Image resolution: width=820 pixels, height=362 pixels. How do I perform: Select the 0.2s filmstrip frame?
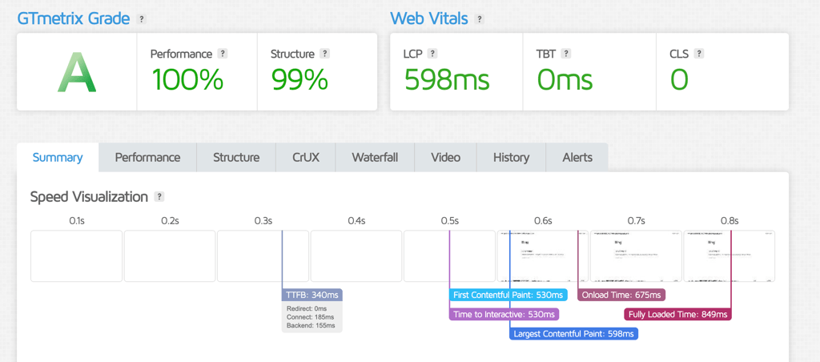170,256
